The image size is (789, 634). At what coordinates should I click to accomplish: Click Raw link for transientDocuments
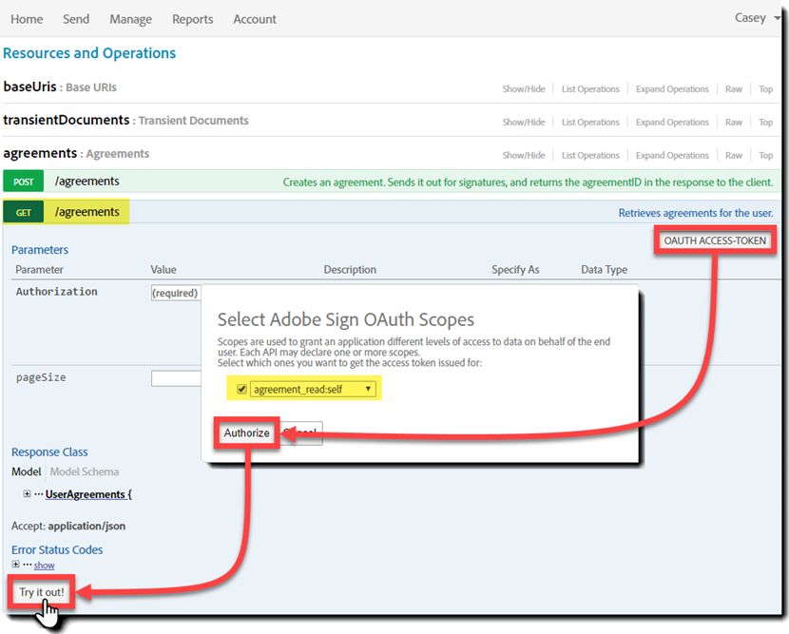click(x=733, y=123)
